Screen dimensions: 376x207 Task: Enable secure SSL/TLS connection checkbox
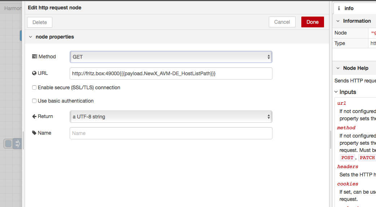(x=34, y=87)
